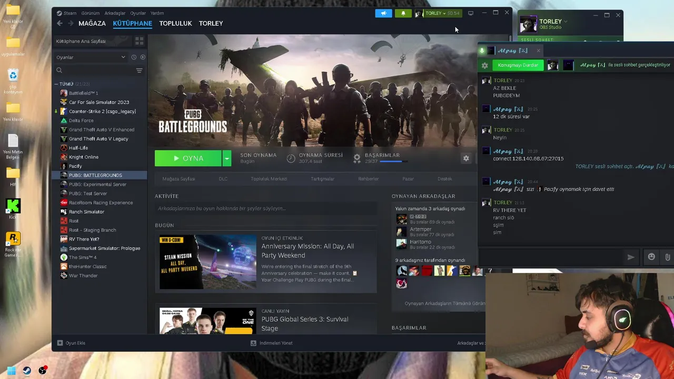Open the Mağaza Sayfası link
This screenshot has height=379, width=674.
click(x=179, y=179)
